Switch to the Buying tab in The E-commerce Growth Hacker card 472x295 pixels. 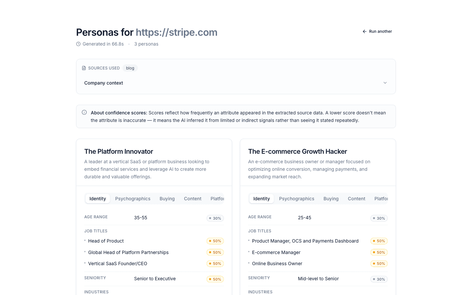331,199
